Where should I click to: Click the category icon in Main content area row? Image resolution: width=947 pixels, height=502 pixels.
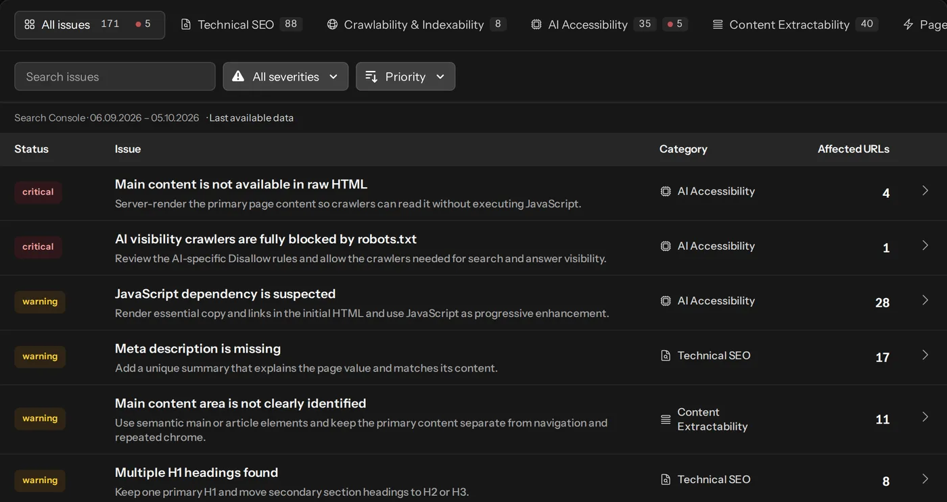[x=666, y=420]
